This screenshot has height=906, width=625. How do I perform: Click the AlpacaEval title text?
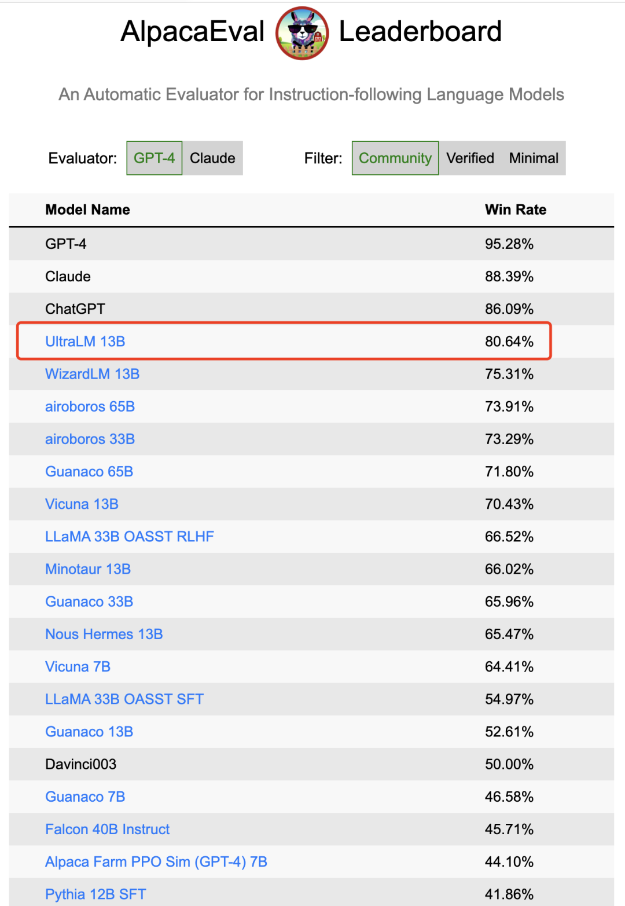pos(193,32)
